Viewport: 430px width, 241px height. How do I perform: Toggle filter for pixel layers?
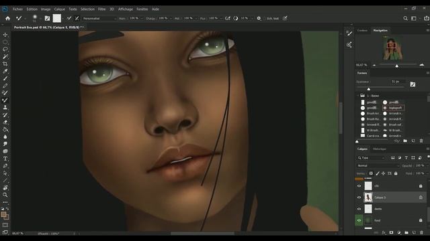[x=393, y=158]
